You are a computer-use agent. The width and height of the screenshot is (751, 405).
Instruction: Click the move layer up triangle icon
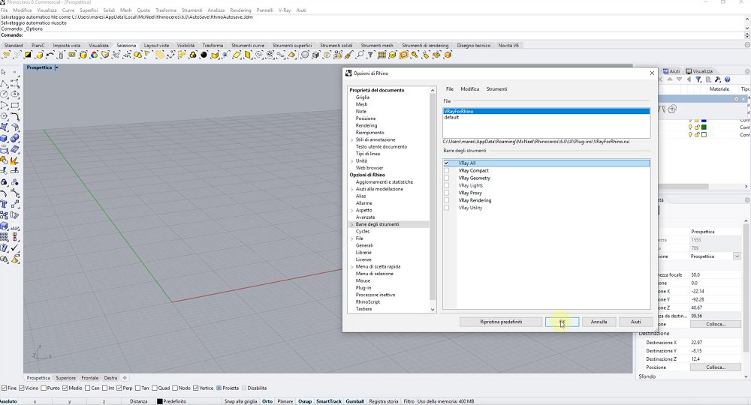point(670,79)
